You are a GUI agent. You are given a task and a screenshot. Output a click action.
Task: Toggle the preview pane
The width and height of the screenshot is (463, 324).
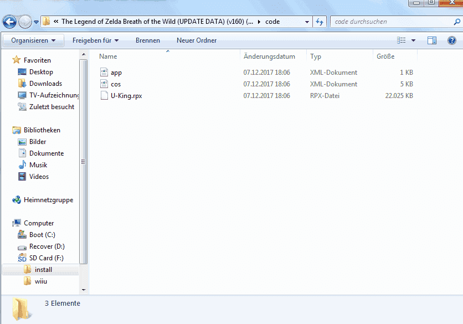pos(431,40)
